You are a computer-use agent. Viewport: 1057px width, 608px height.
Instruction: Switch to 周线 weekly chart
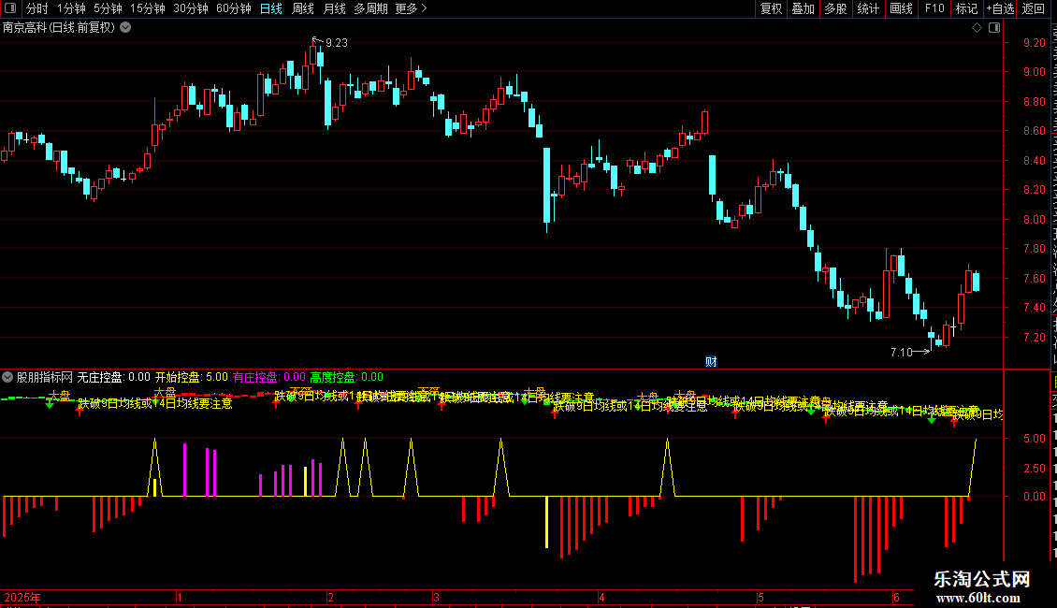303,8
